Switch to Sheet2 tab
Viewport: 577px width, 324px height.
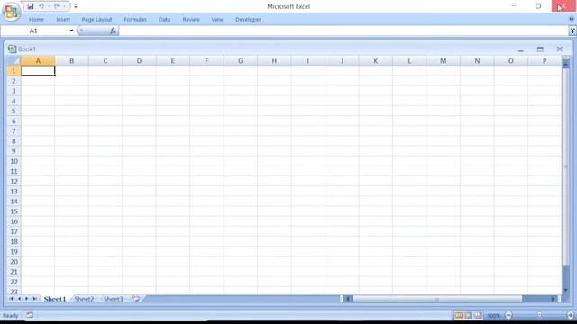coord(84,299)
